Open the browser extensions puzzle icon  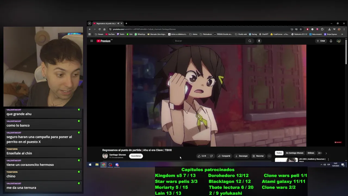point(322,29)
